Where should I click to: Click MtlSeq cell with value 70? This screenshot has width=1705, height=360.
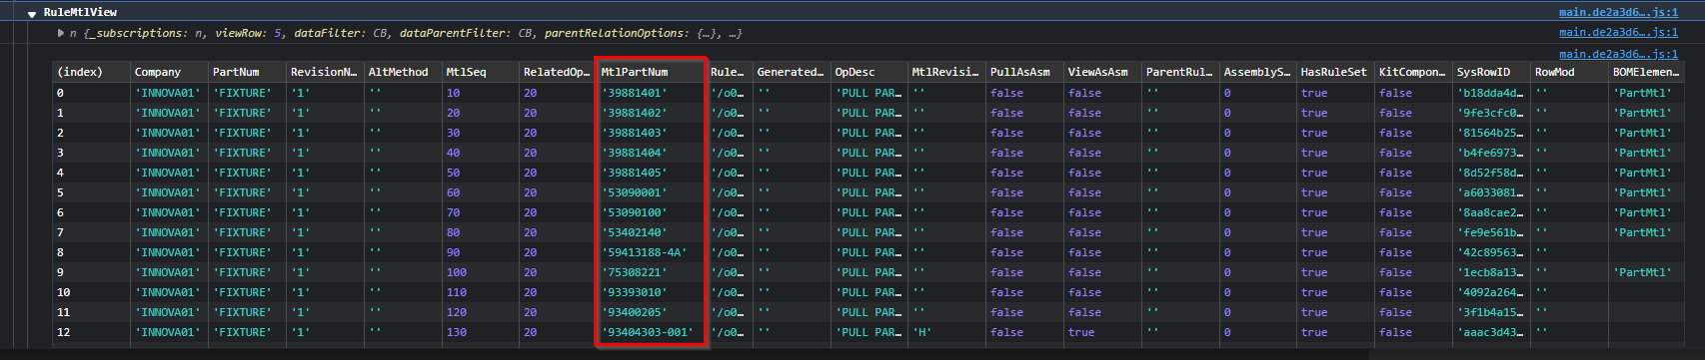[482, 212]
